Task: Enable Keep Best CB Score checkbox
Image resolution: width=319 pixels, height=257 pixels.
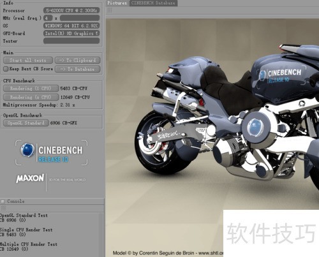Action: tap(6, 69)
